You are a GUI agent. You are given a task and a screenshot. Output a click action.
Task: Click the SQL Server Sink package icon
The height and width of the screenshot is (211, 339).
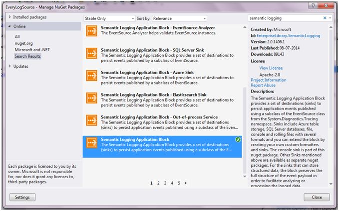[x=92, y=53]
